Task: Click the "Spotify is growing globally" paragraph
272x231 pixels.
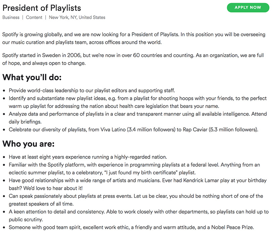Action: (x=134, y=39)
